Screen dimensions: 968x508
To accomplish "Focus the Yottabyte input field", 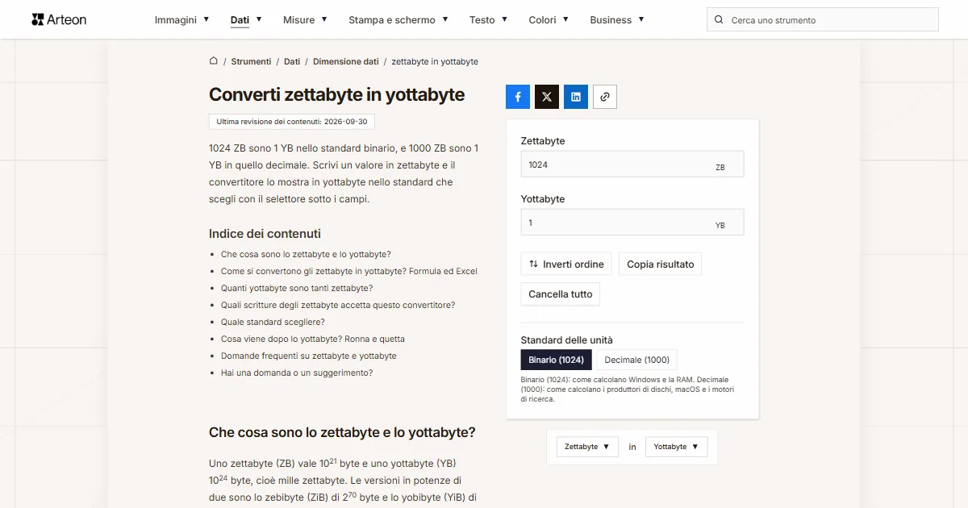I will click(x=632, y=223).
